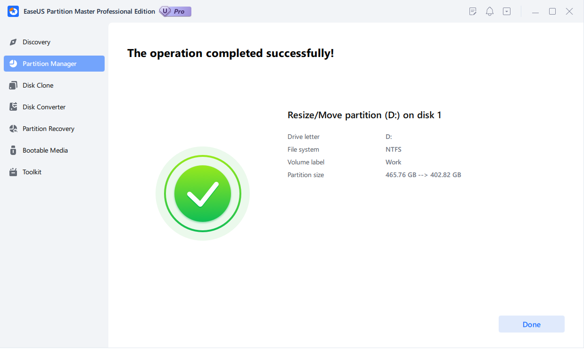Click the Disk Clone icon in sidebar
The height and width of the screenshot is (349, 584).
(13, 86)
